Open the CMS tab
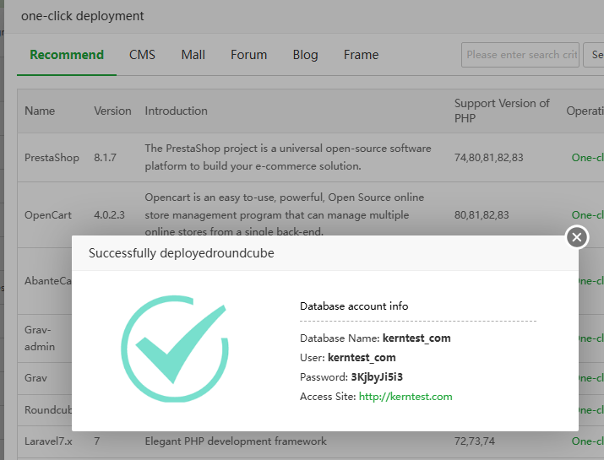Image resolution: width=604 pixels, height=460 pixels. point(142,55)
